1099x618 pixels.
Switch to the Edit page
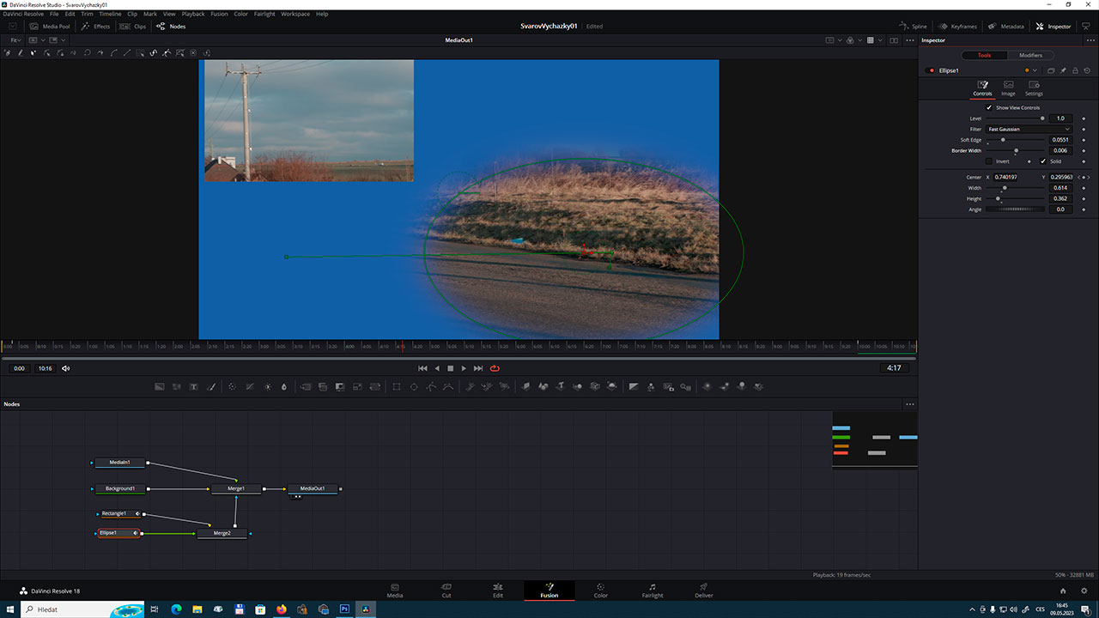tap(498, 591)
